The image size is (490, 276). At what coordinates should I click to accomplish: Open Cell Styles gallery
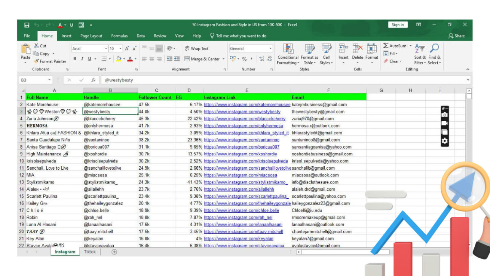tap(326, 54)
